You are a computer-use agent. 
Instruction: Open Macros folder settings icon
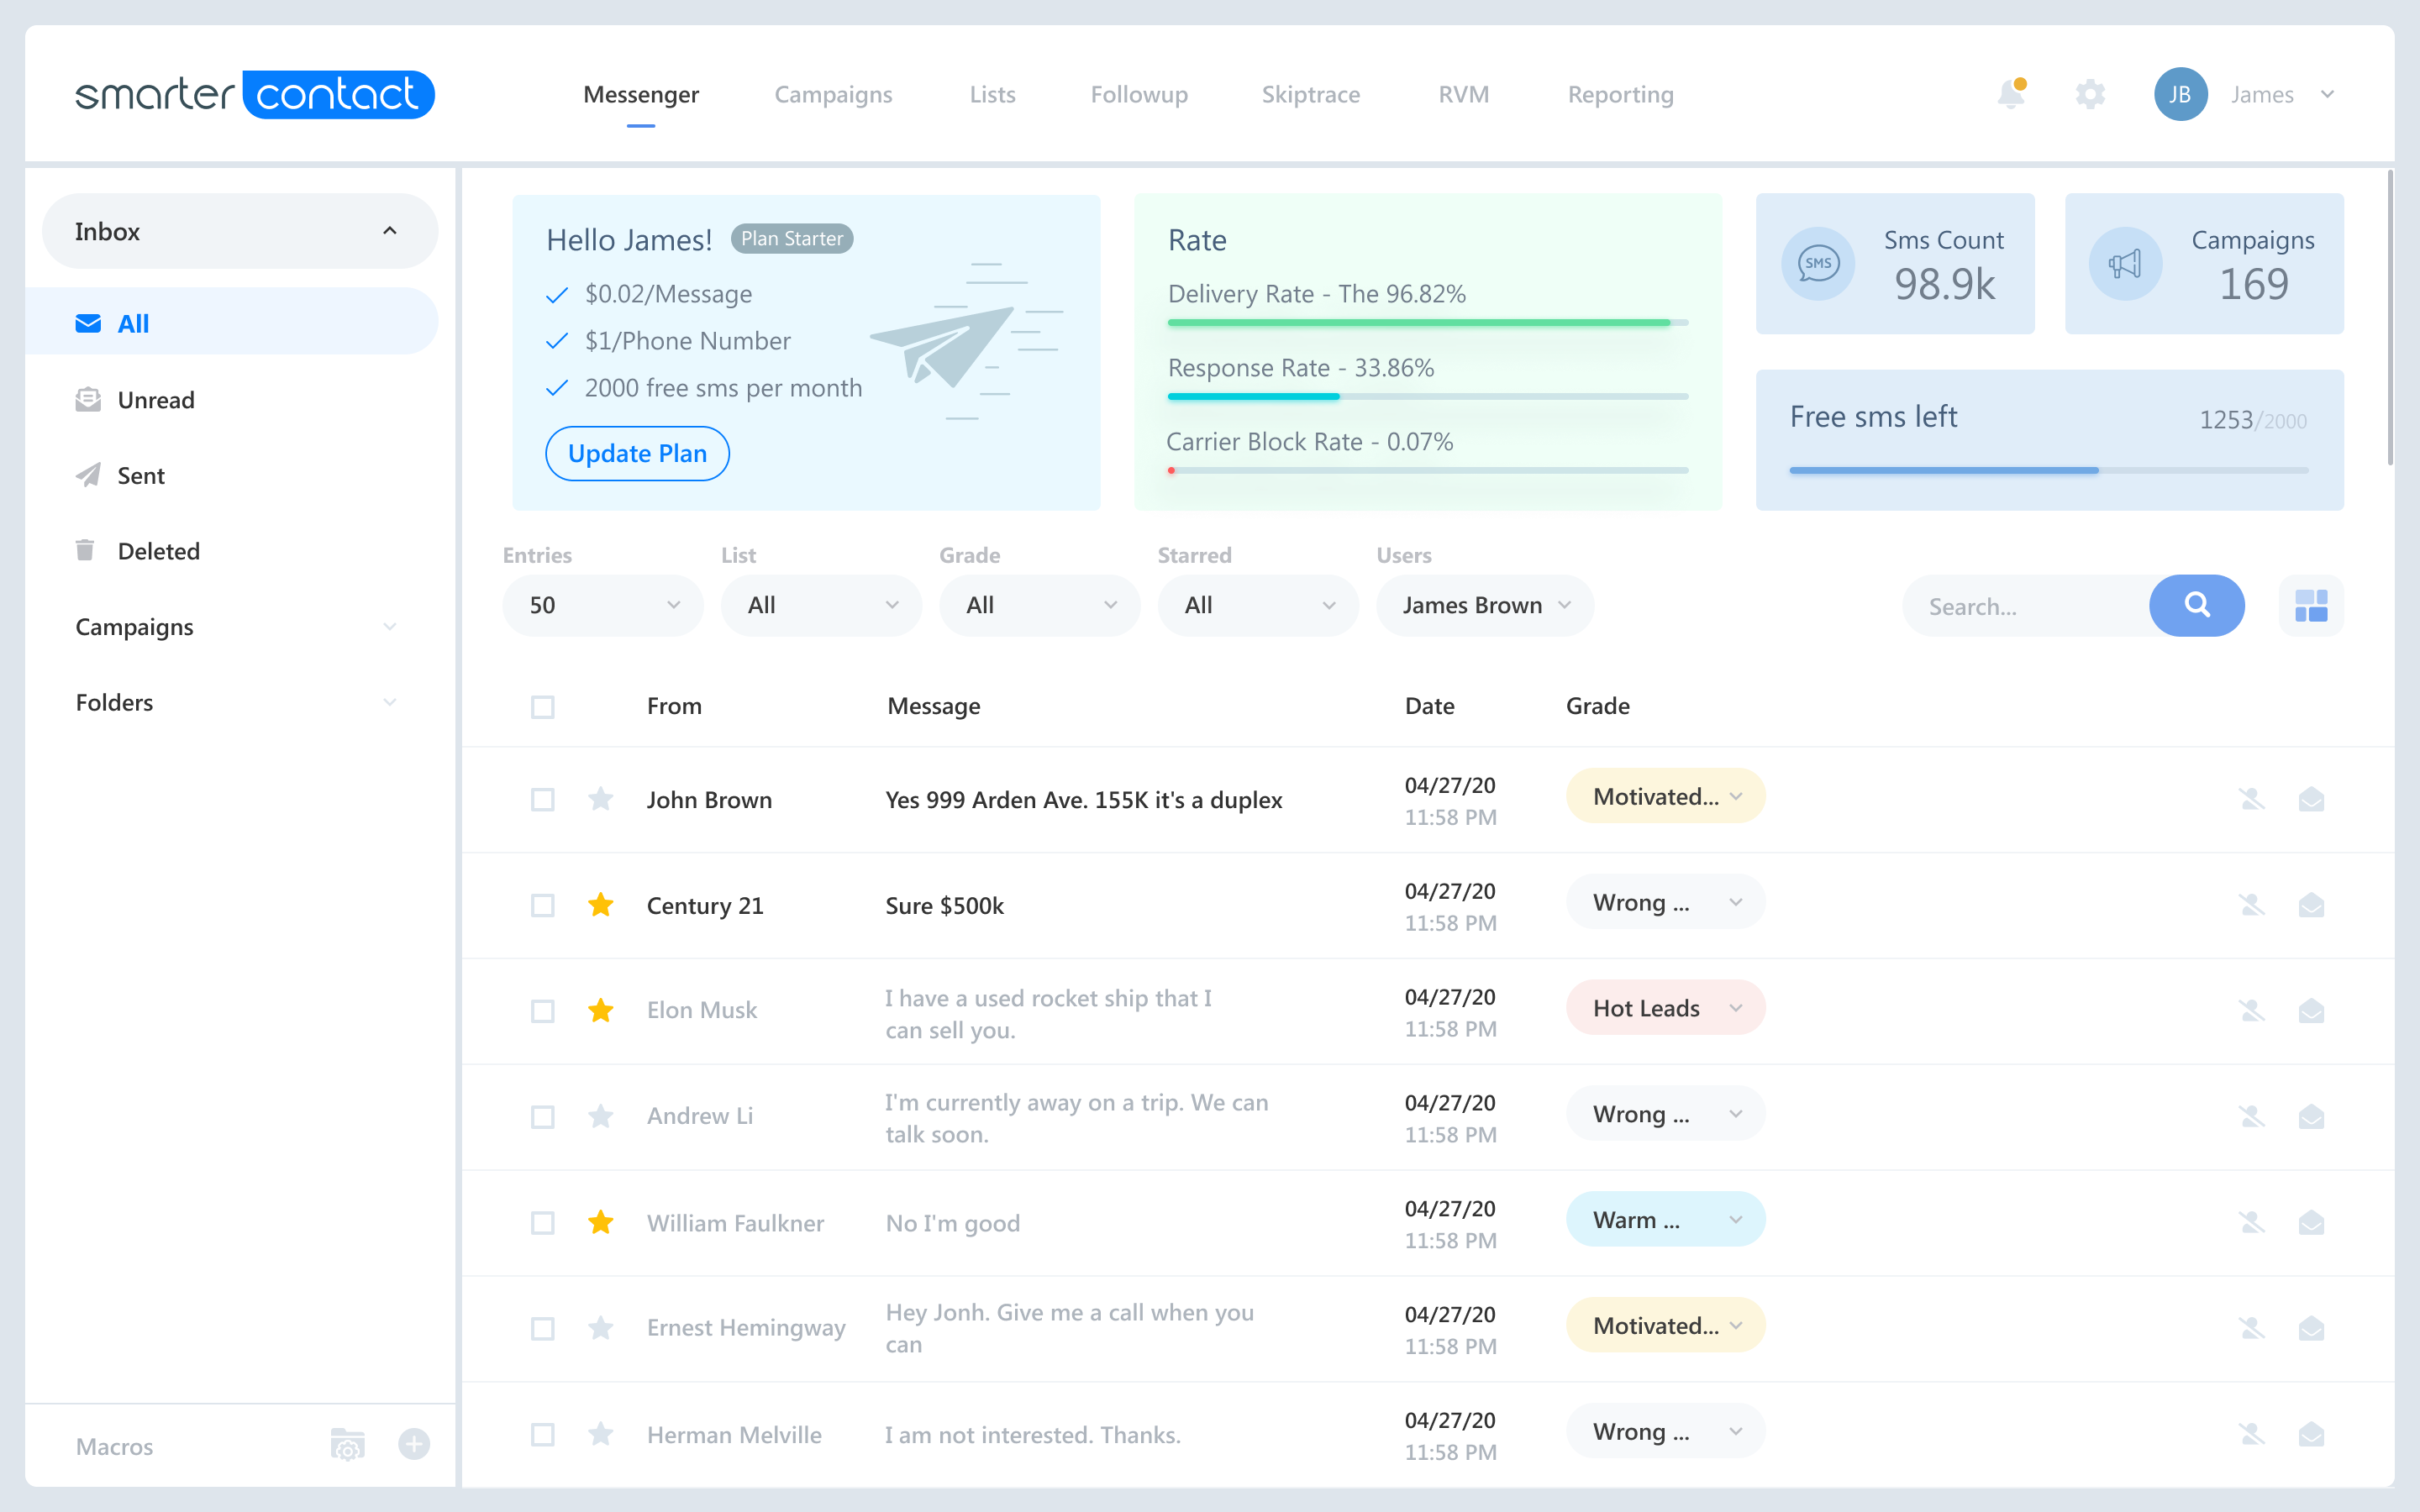(347, 1445)
